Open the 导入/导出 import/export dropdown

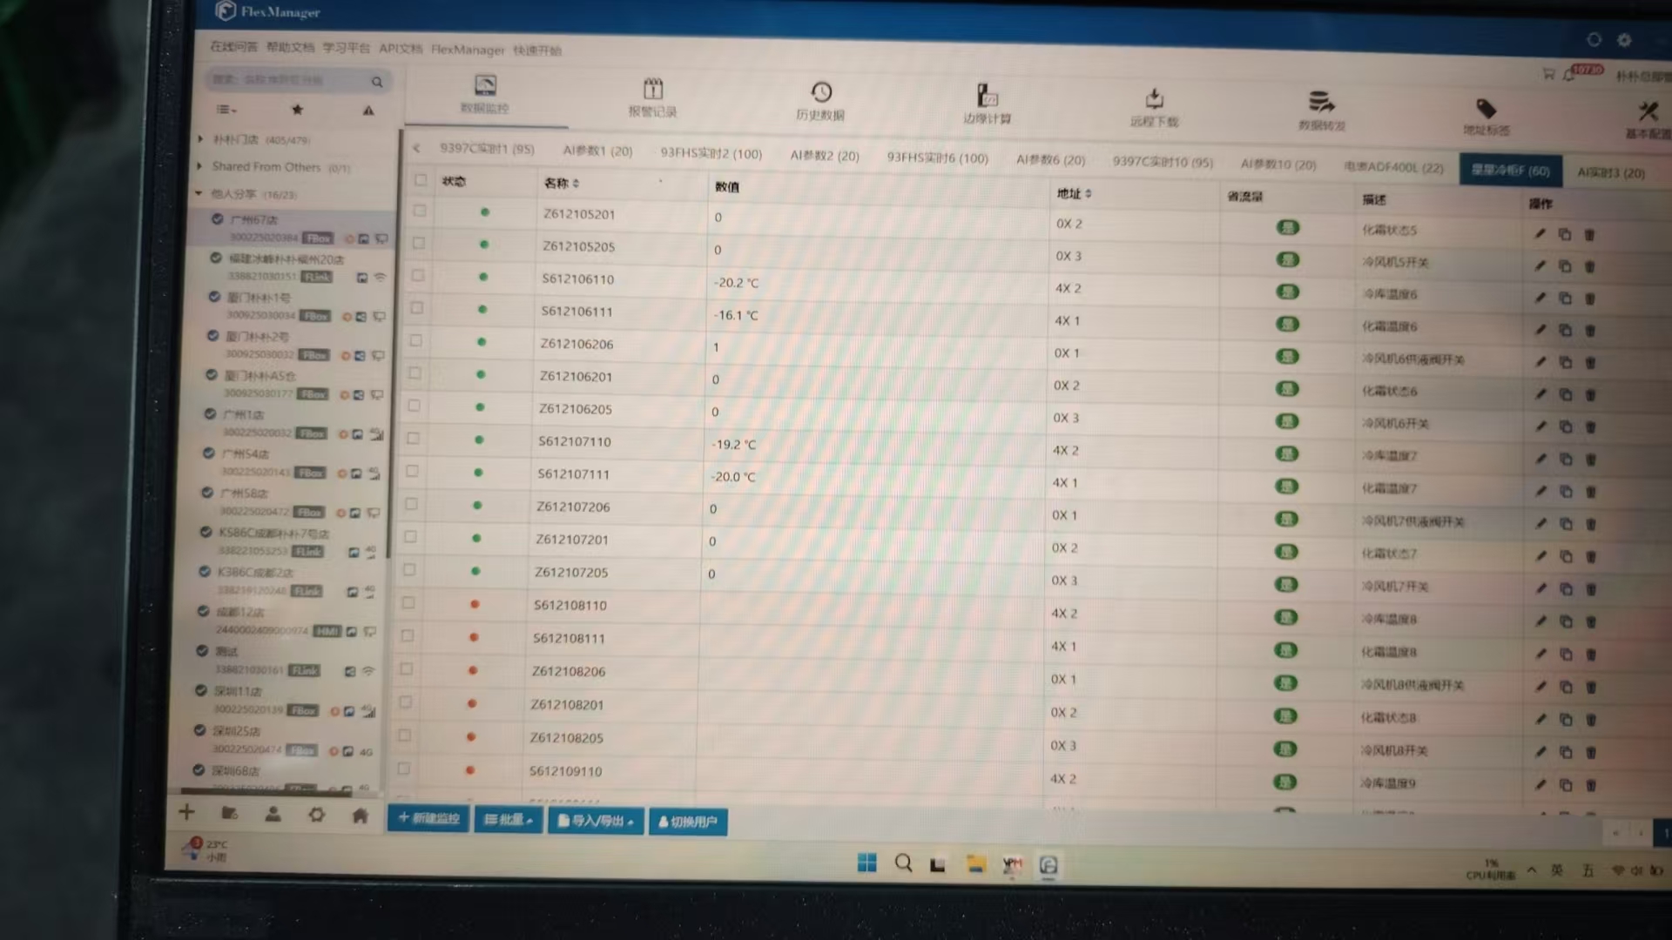point(596,821)
